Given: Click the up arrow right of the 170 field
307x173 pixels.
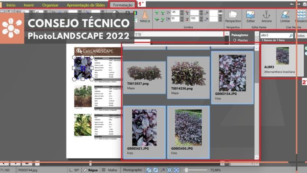Looking at the screenshot, I should [226, 34].
